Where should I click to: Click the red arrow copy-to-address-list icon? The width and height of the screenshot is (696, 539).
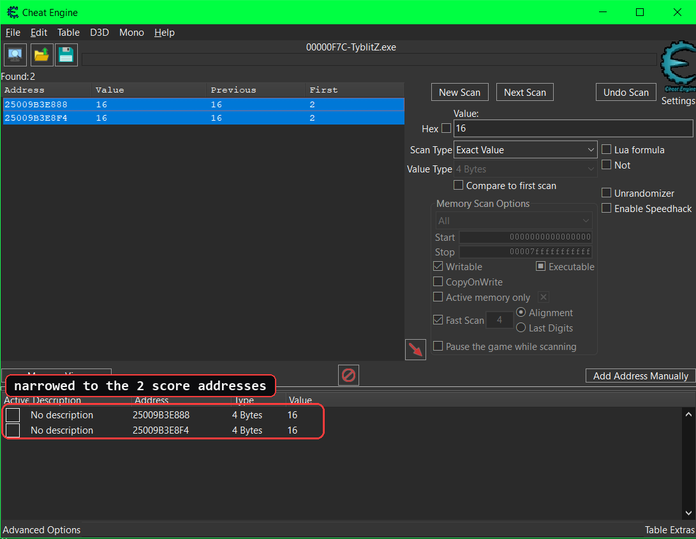[415, 350]
